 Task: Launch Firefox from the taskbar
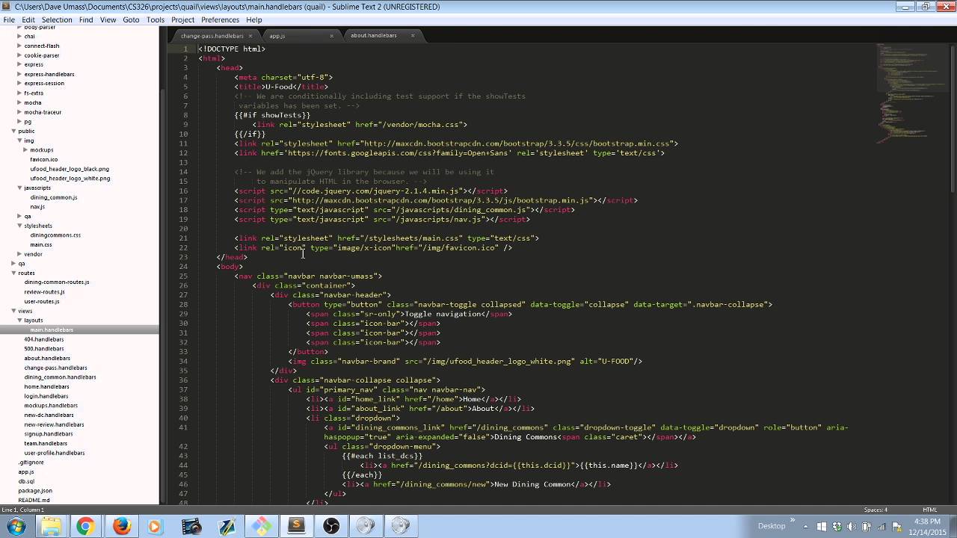(x=121, y=526)
